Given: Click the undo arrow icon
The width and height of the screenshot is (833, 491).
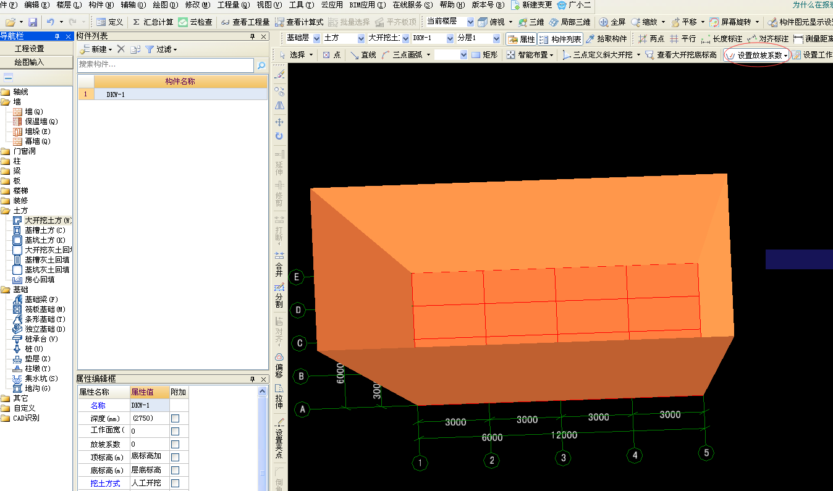Looking at the screenshot, I should (x=51, y=22).
